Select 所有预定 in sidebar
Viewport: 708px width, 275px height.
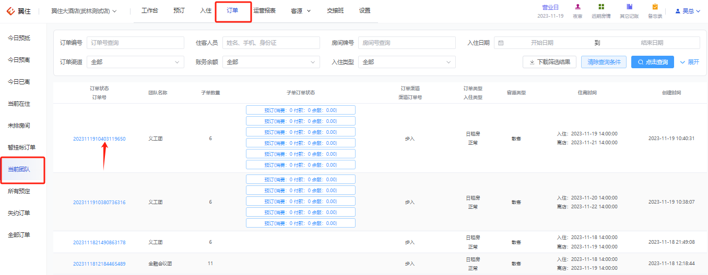pos(19,191)
